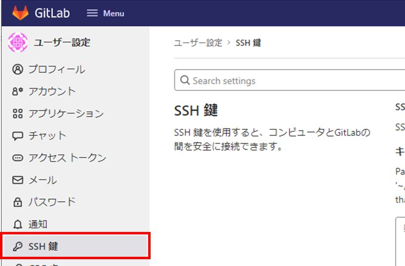Click the GitLab wordmark text

pos(52,13)
